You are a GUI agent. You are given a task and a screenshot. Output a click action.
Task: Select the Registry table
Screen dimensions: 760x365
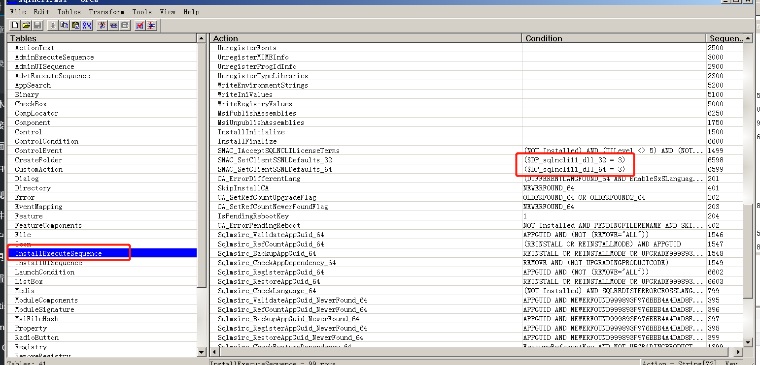click(x=102, y=347)
